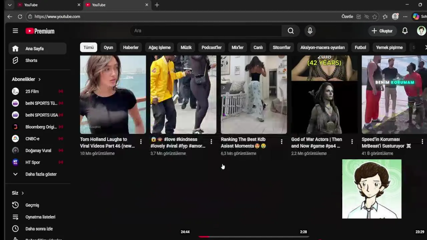This screenshot has height=240, width=427.
Task: Expand the browser tab list dropdown arrow
Action: [x=10, y=5]
